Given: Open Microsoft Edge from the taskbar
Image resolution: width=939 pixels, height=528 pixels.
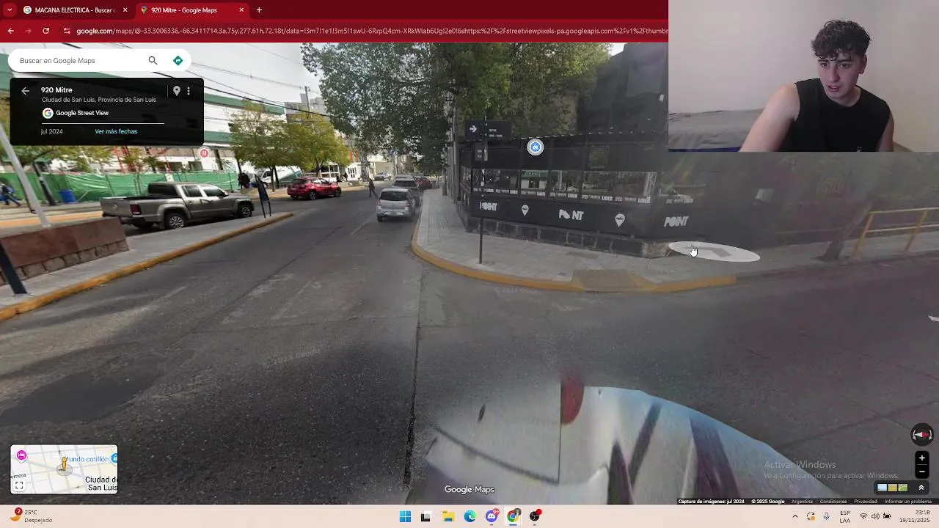Looking at the screenshot, I should click(x=470, y=517).
